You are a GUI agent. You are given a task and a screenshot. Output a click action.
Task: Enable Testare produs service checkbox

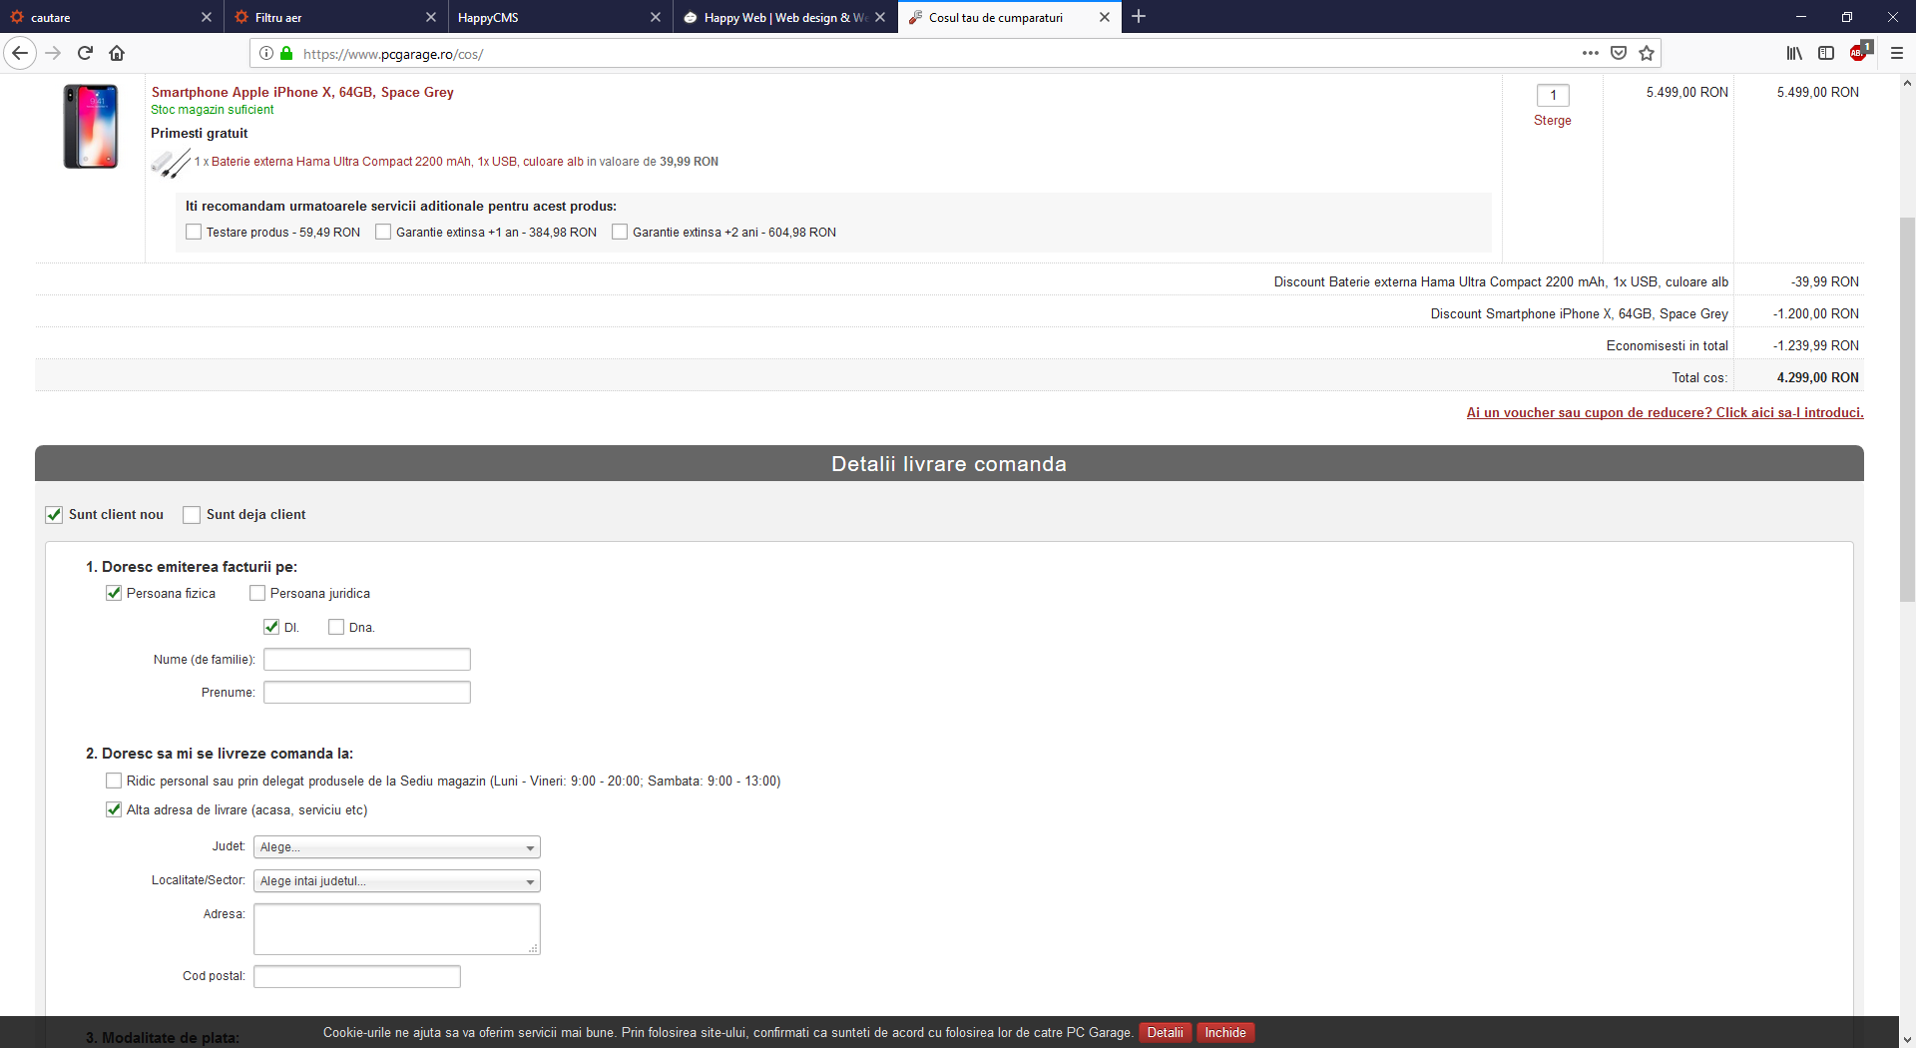click(194, 232)
